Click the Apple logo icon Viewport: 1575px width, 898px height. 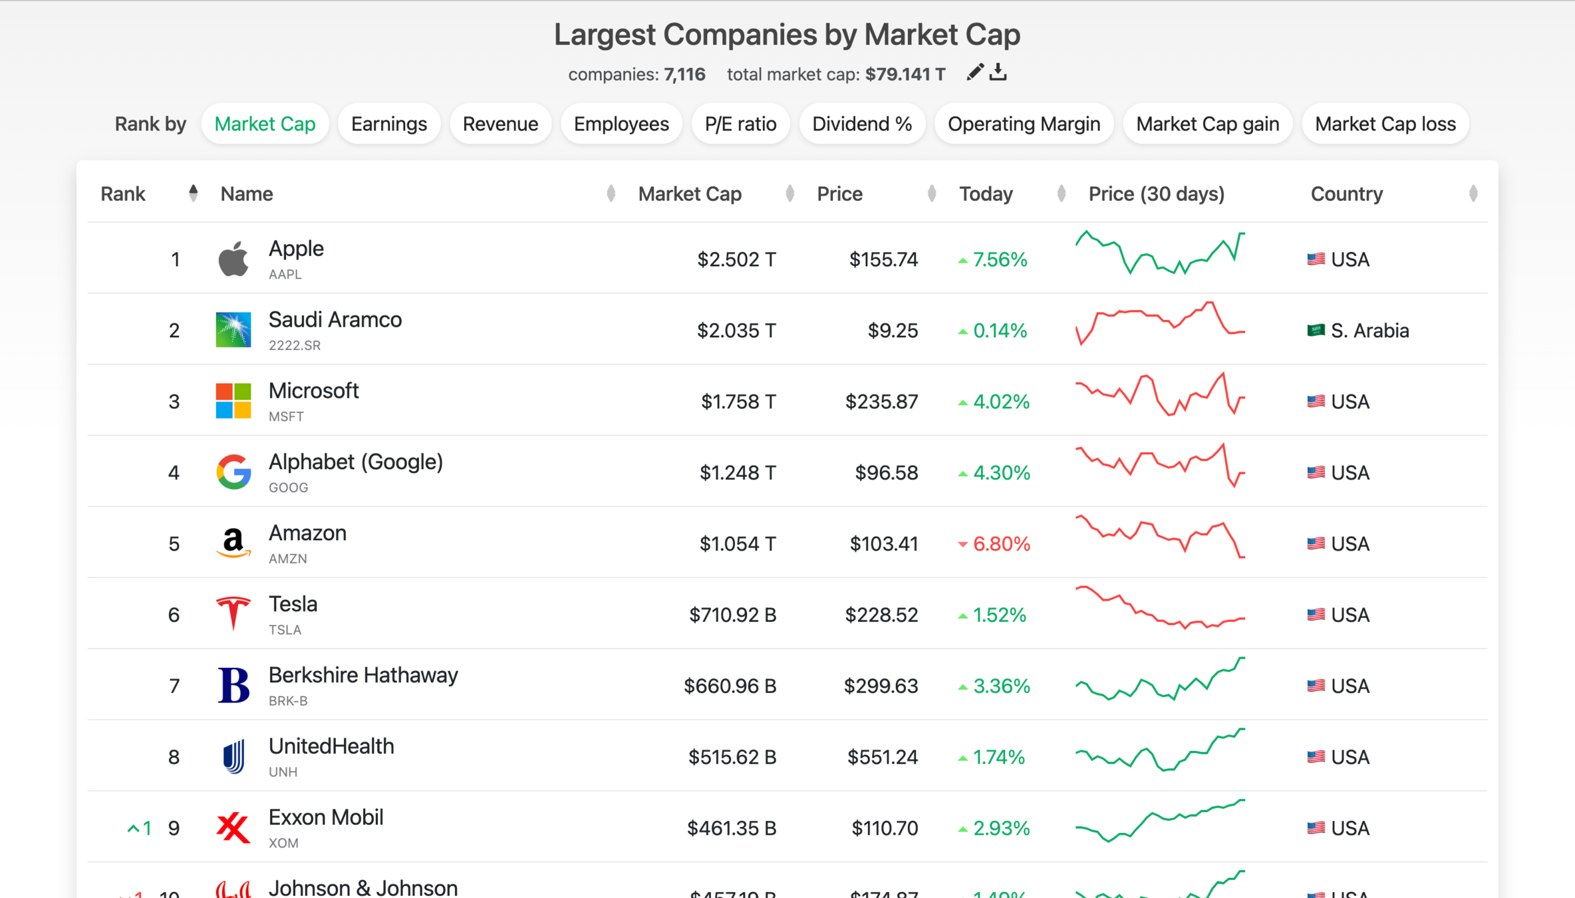(x=233, y=259)
